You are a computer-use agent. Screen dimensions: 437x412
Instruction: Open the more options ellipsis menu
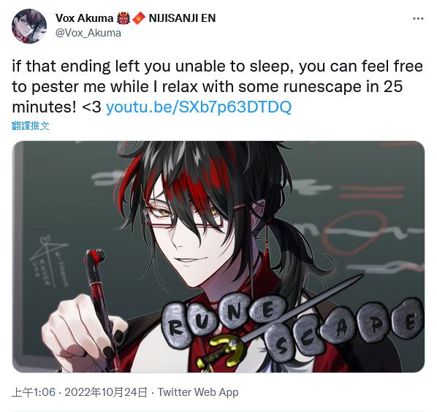pos(418,19)
